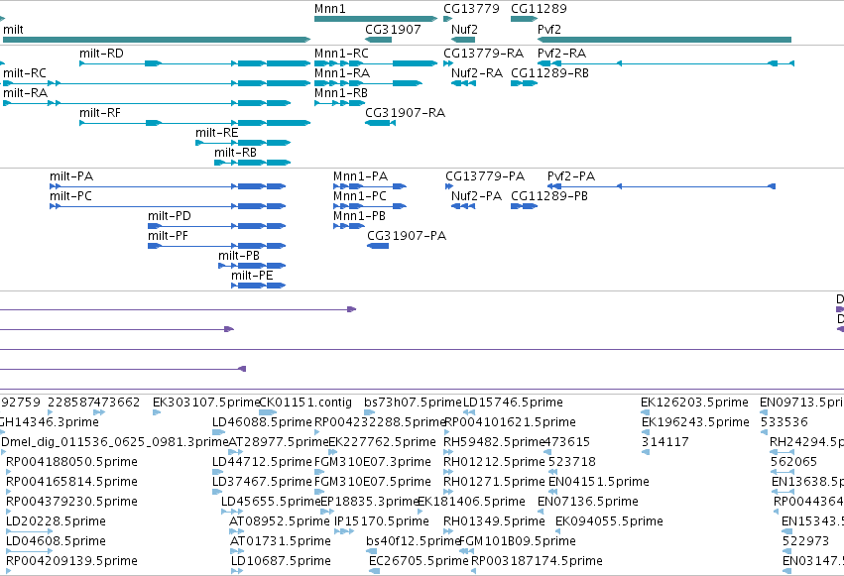Select the Mnn1 gene bar
This screenshot has width=844, height=576.
click(376, 19)
